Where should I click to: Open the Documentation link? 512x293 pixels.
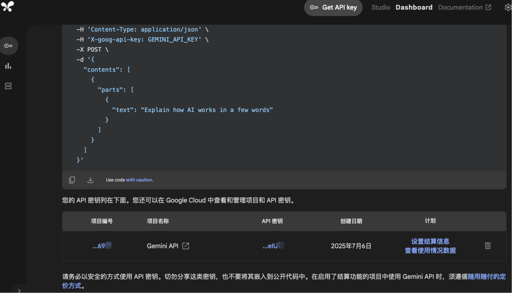pos(464,7)
